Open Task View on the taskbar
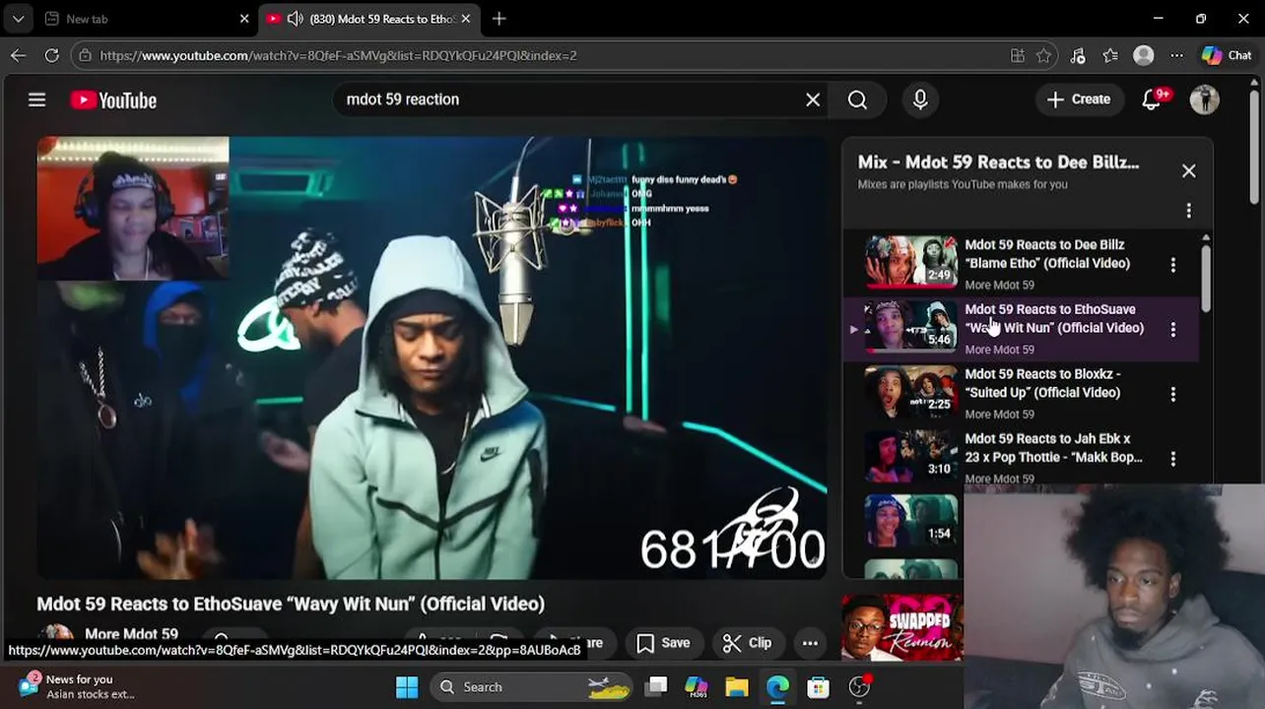This screenshot has width=1265, height=709. click(x=656, y=686)
